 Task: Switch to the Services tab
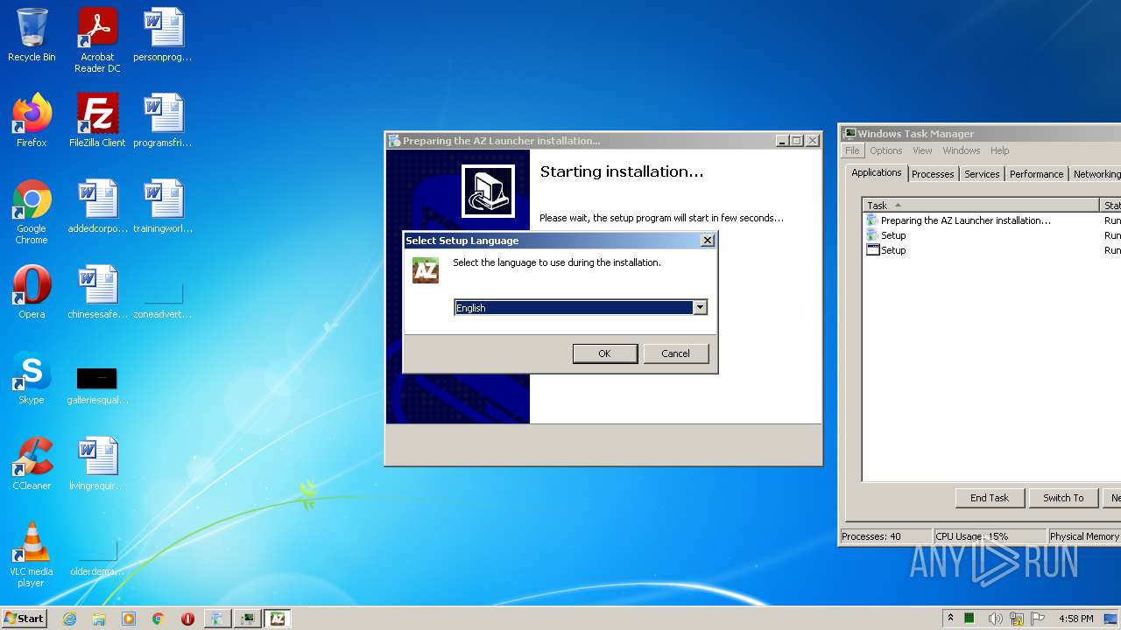982,174
